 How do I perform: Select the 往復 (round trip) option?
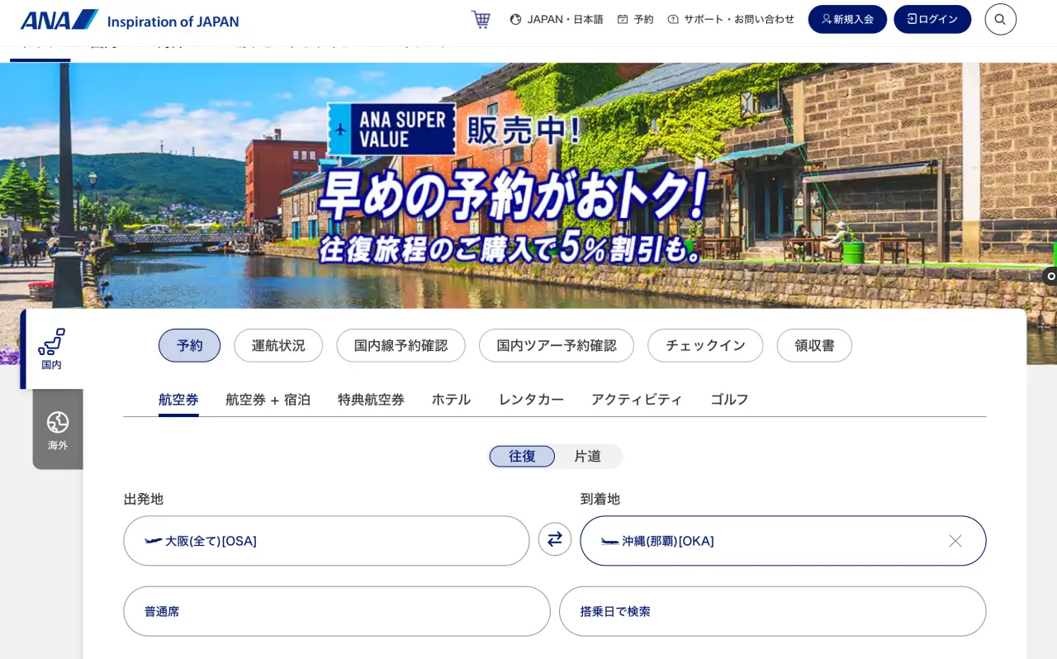pos(522,456)
